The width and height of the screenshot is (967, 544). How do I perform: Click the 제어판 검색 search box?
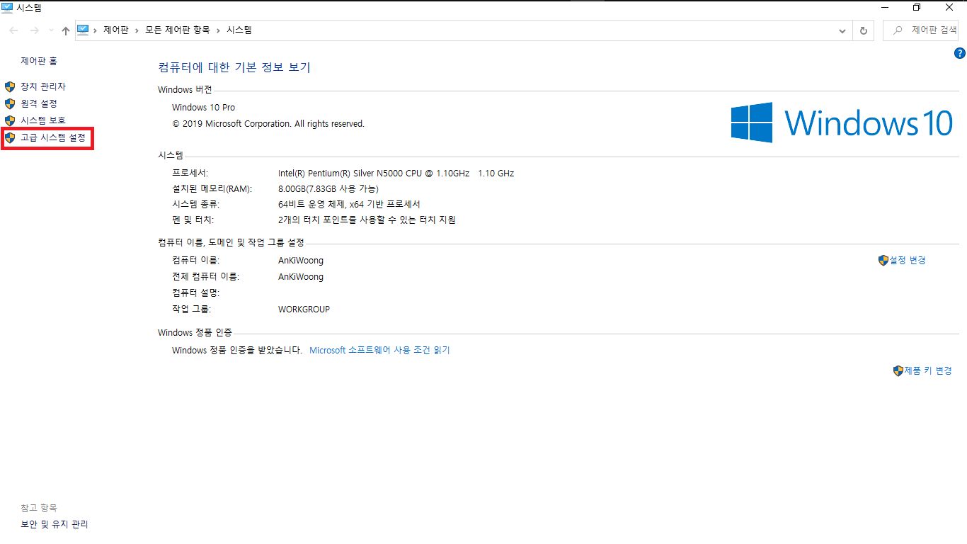click(x=920, y=30)
